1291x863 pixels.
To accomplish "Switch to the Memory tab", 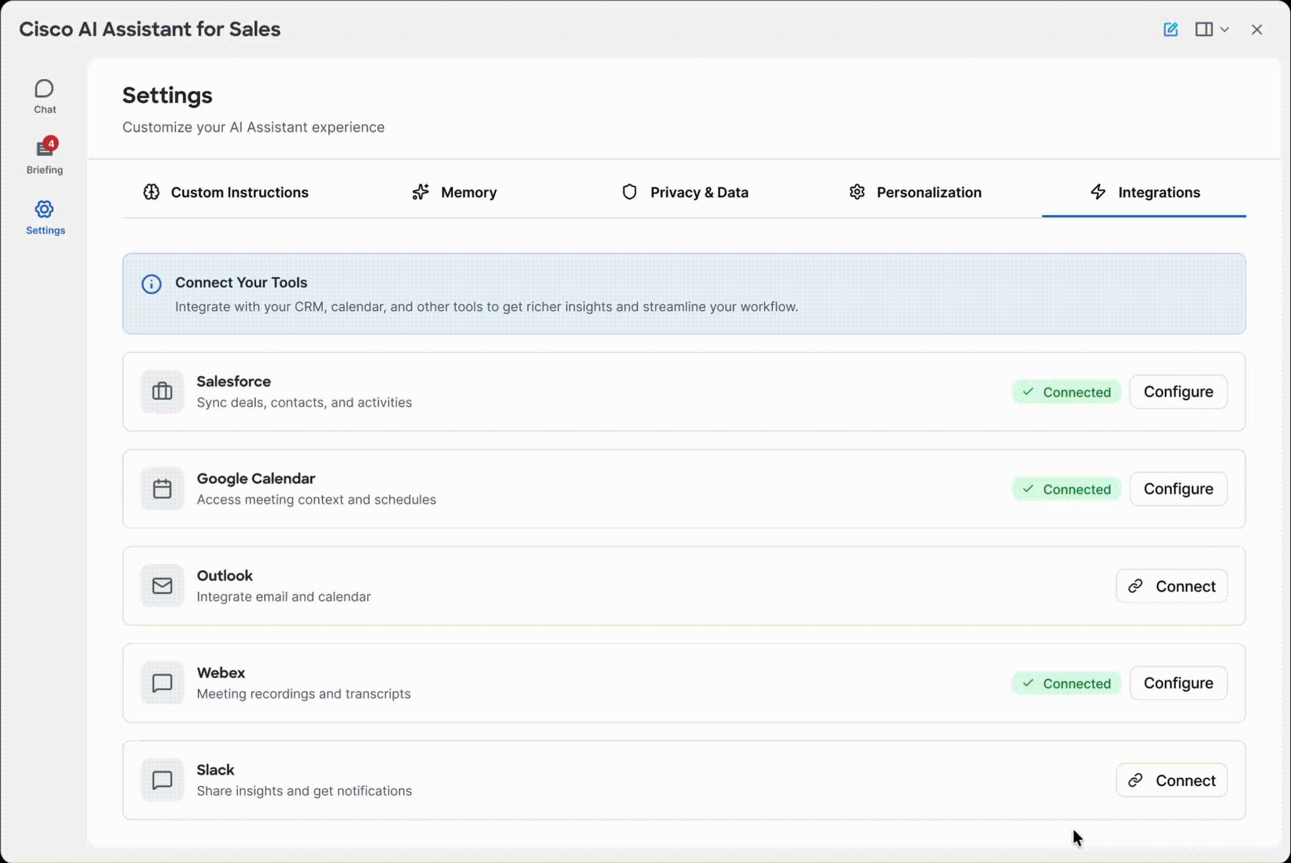I will (x=454, y=192).
